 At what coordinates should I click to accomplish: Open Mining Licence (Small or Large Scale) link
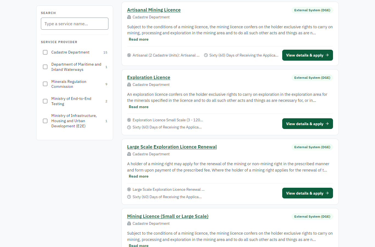click(x=168, y=216)
